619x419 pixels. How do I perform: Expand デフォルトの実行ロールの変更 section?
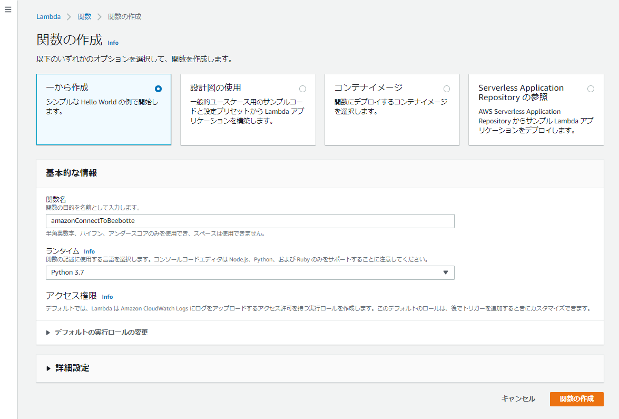[x=97, y=333]
